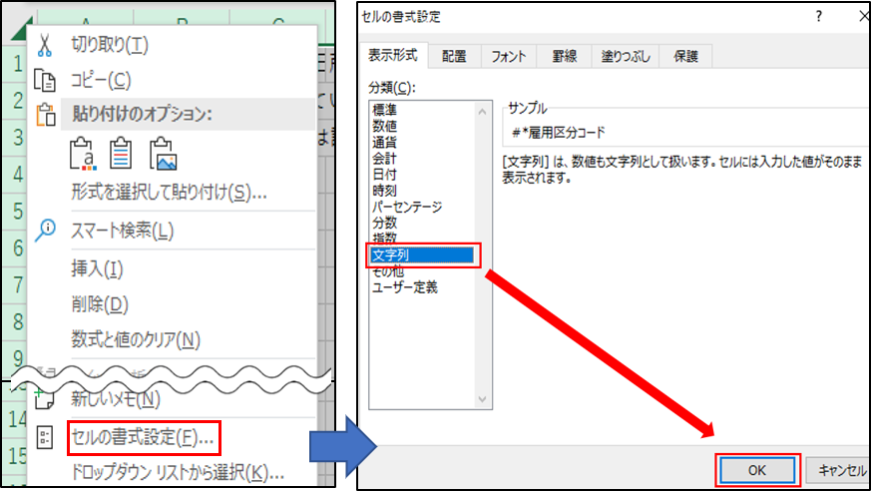Select ユーザー定義 in category list
This screenshot has height=491, width=871.
[x=405, y=287]
